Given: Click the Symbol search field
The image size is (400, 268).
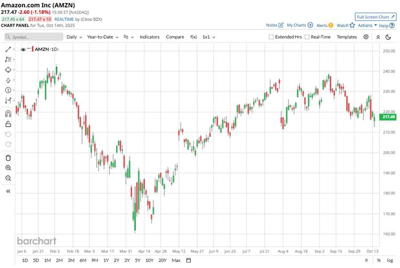Looking at the screenshot, I should pos(34,37).
